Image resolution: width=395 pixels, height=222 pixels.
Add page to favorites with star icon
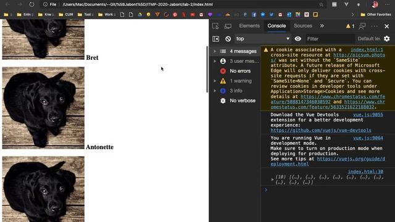321,4
